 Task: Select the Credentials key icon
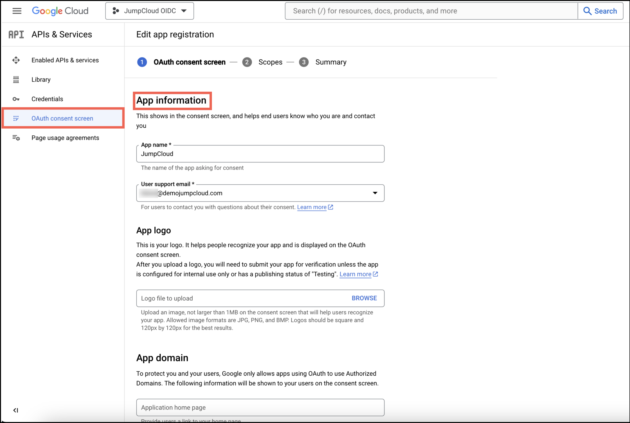click(16, 99)
